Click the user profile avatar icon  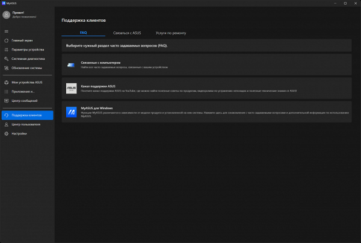point(7,15)
